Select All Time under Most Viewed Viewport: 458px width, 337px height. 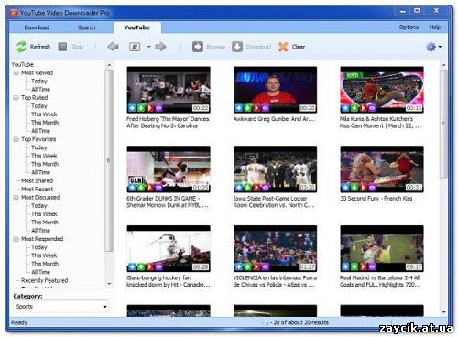pyautogui.click(x=40, y=90)
